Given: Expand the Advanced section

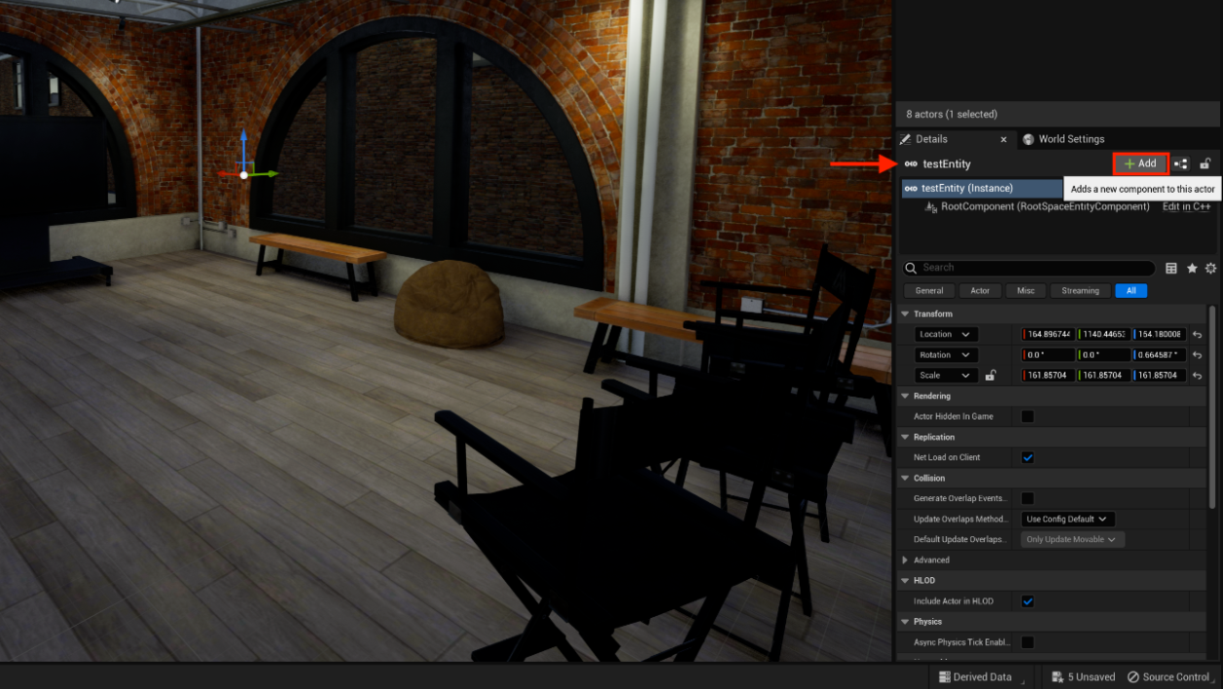Looking at the screenshot, I should (x=906, y=561).
